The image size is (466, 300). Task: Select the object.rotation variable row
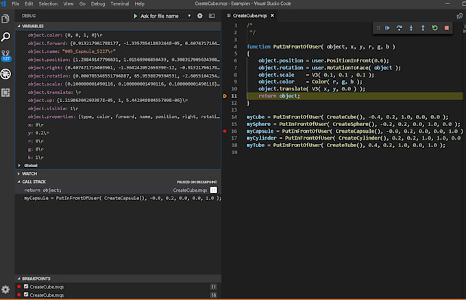(119, 76)
